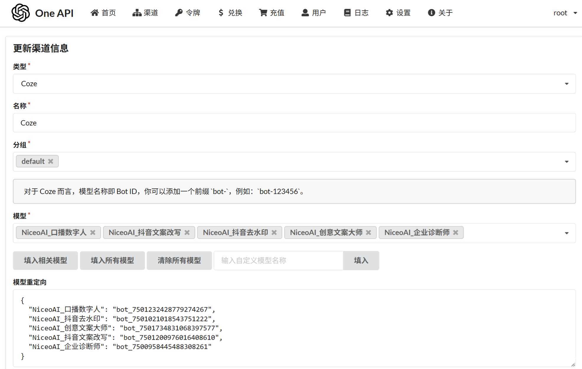Open the 首页 menu item
The height and width of the screenshot is (369, 582).
tap(103, 13)
